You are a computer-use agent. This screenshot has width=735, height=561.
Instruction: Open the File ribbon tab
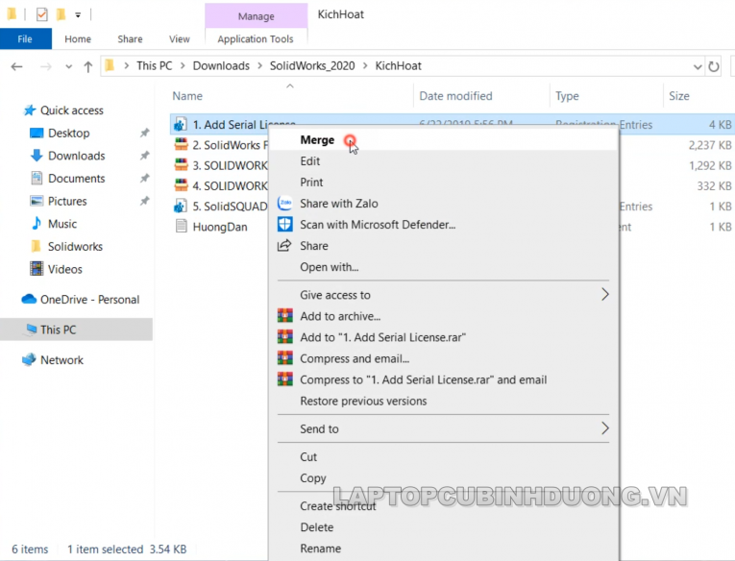(x=25, y=38)
